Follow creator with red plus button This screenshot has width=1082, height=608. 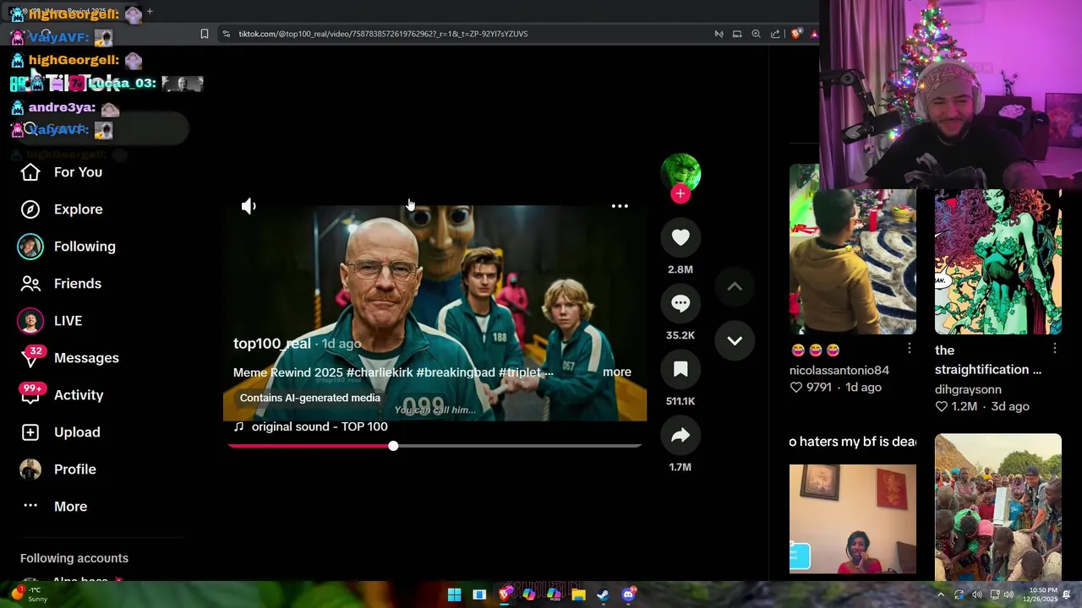click(680, 194)
